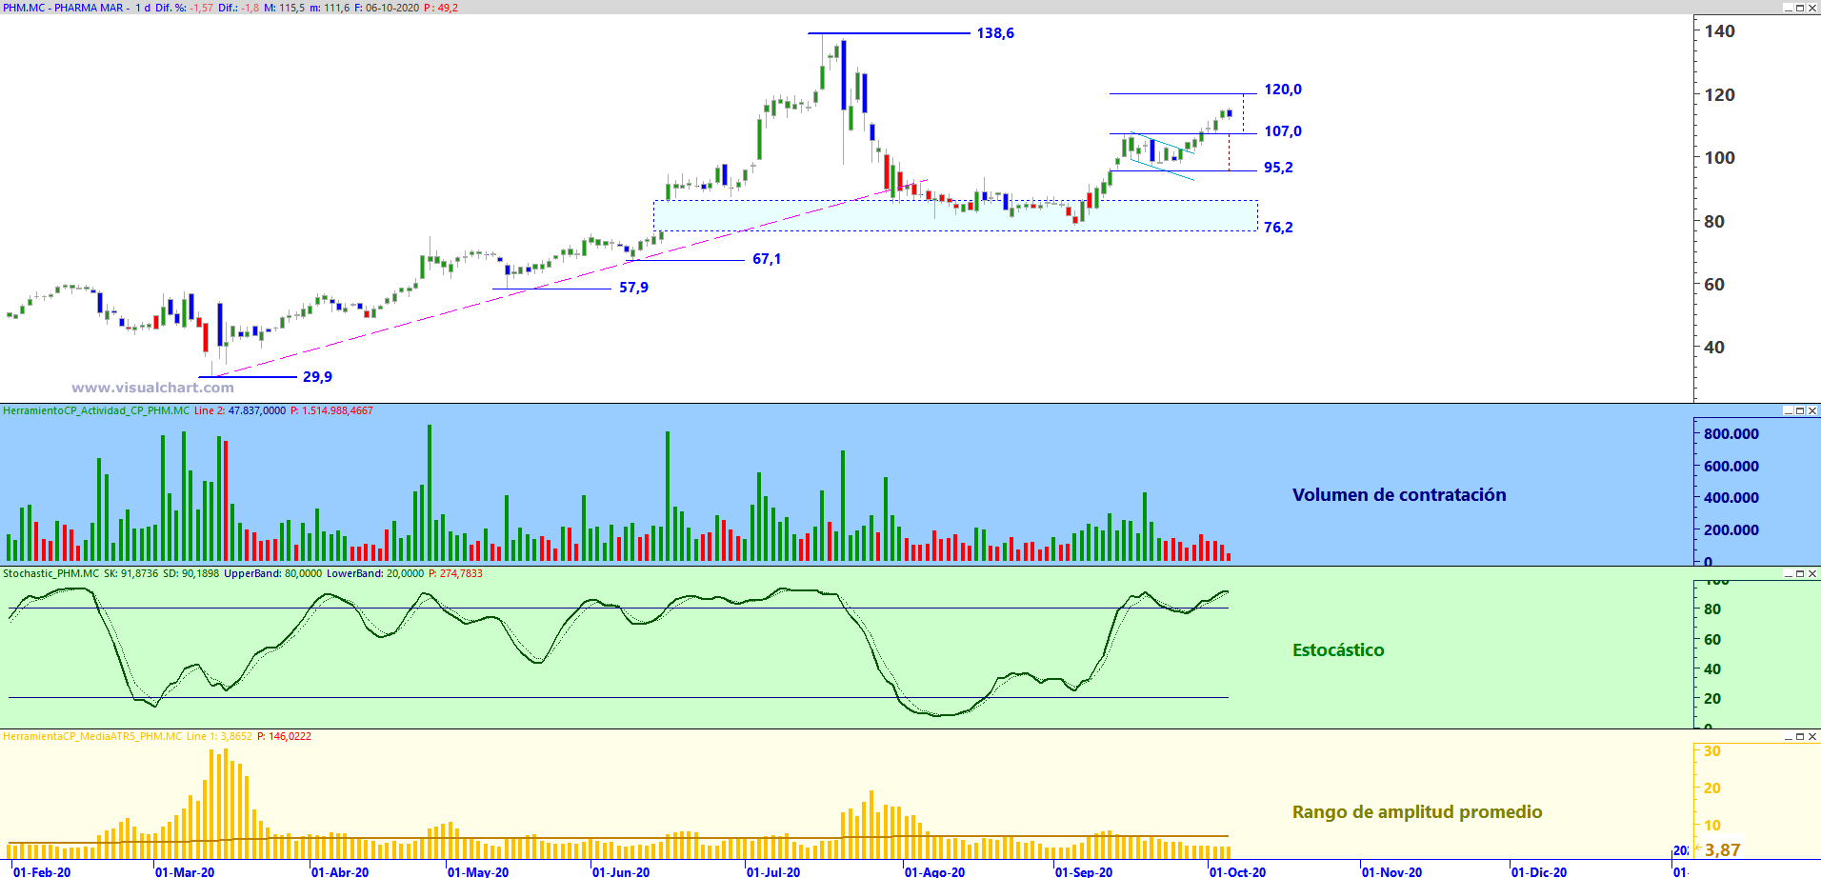Viewport: 1821px width, 878px height.
Task: Click the 800.000 tick on volume axis
Action: point(1731,434)
